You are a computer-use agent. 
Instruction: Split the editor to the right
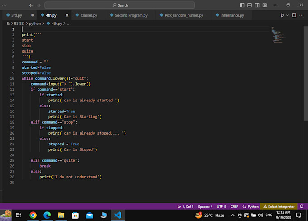pos(294,15)
